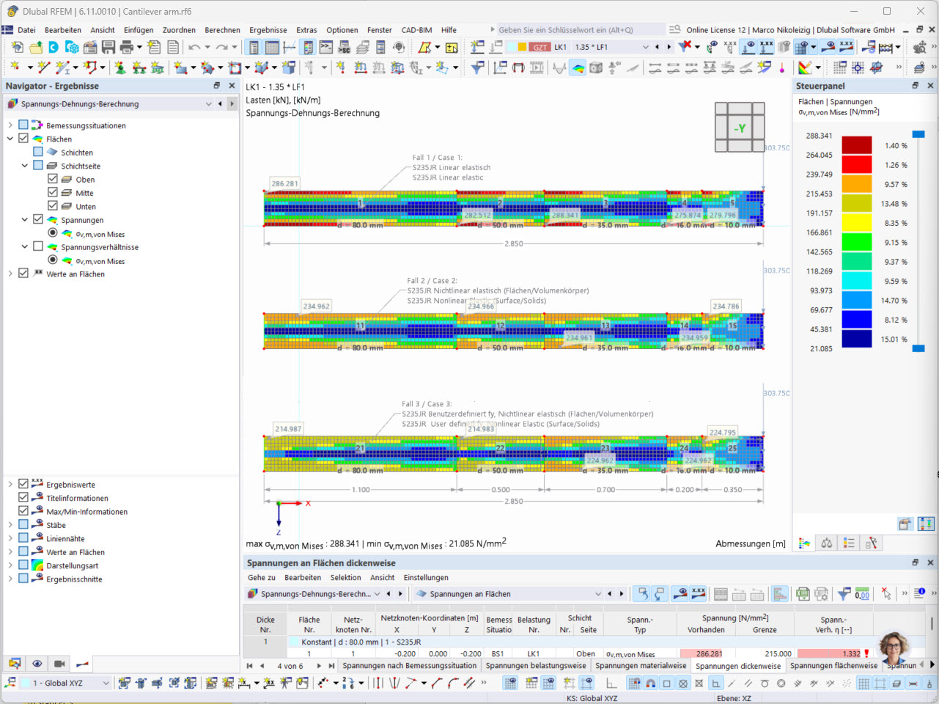This screenshot has height=704, width=939.
Task: Open the Spannungen an Flächen table dropdown
Action: pyautogui.click(x=598, y=594)
